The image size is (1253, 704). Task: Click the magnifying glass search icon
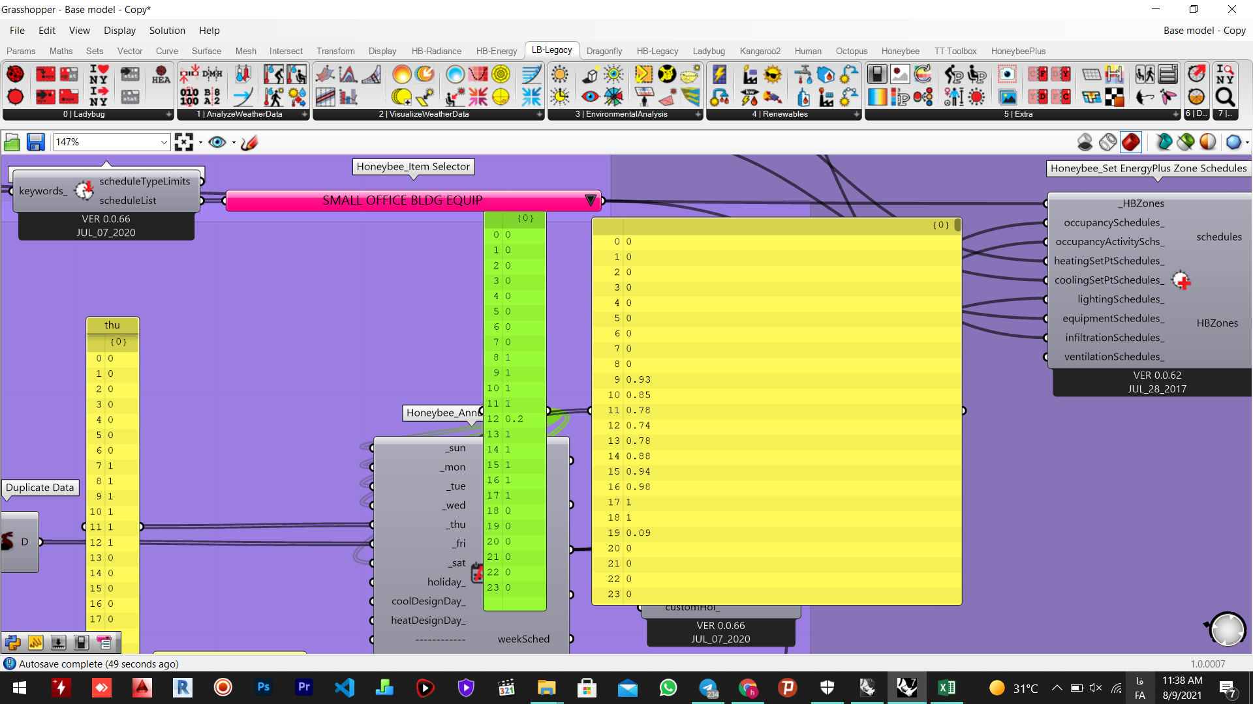1225,97
